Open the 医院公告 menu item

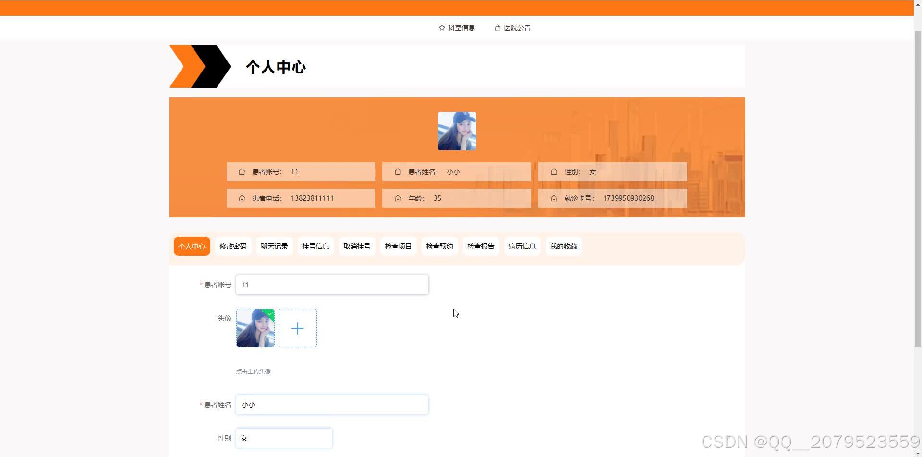coord(517,27)
